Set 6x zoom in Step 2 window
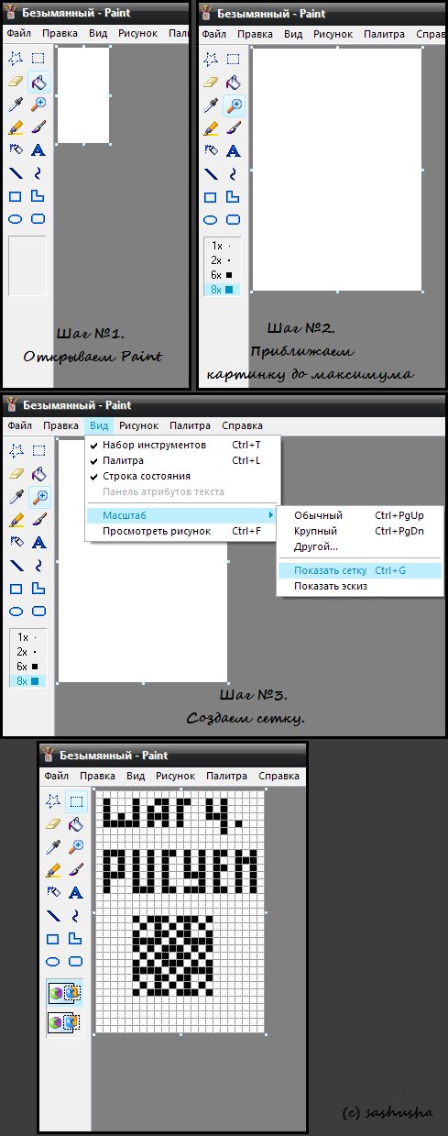This screenshot has height=1136, width=448. [222, 274]
